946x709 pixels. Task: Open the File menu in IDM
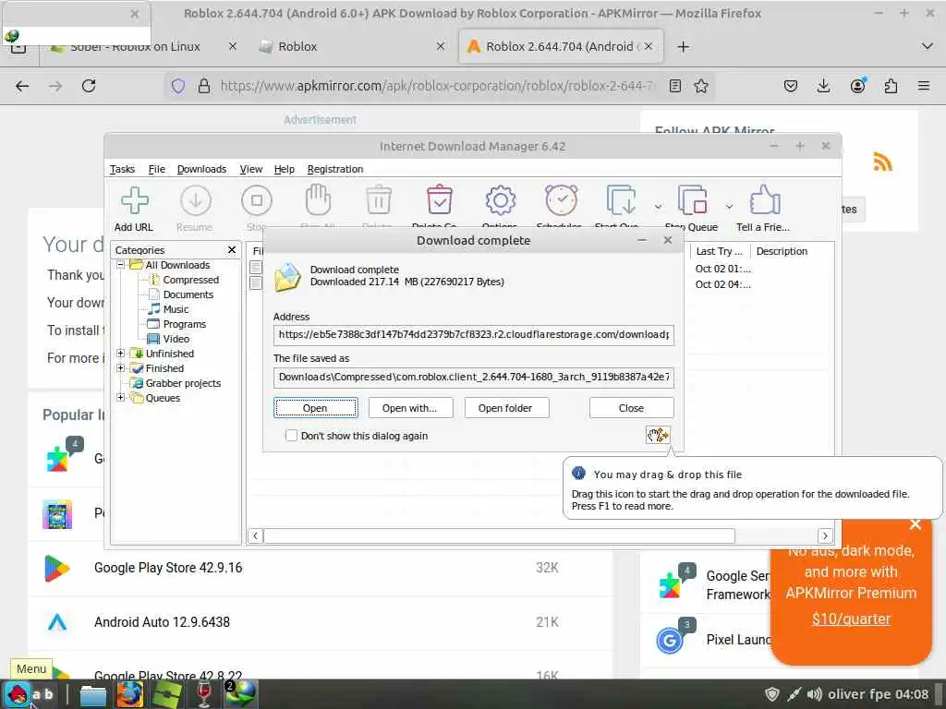coord(156,169)
